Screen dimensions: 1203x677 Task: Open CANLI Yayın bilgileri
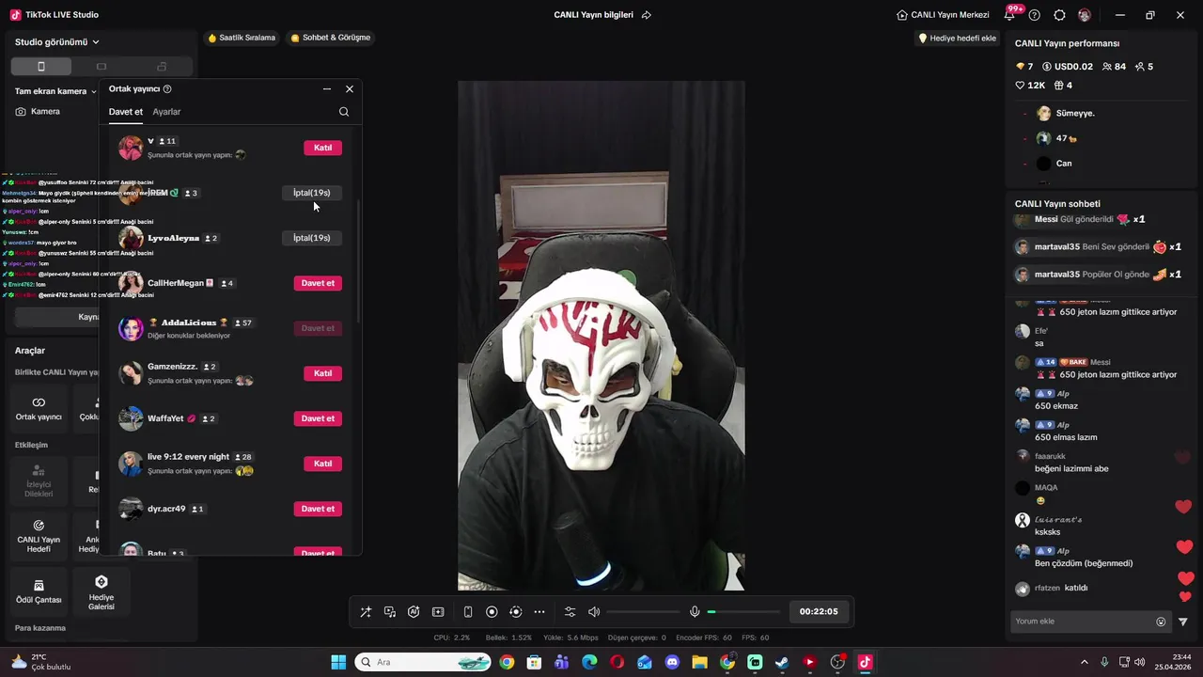click(593, 15)
